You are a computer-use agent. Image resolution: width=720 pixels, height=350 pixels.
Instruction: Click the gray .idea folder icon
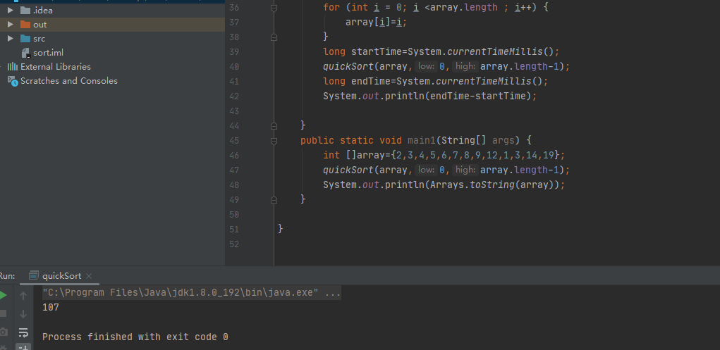[x=25, y=10]
